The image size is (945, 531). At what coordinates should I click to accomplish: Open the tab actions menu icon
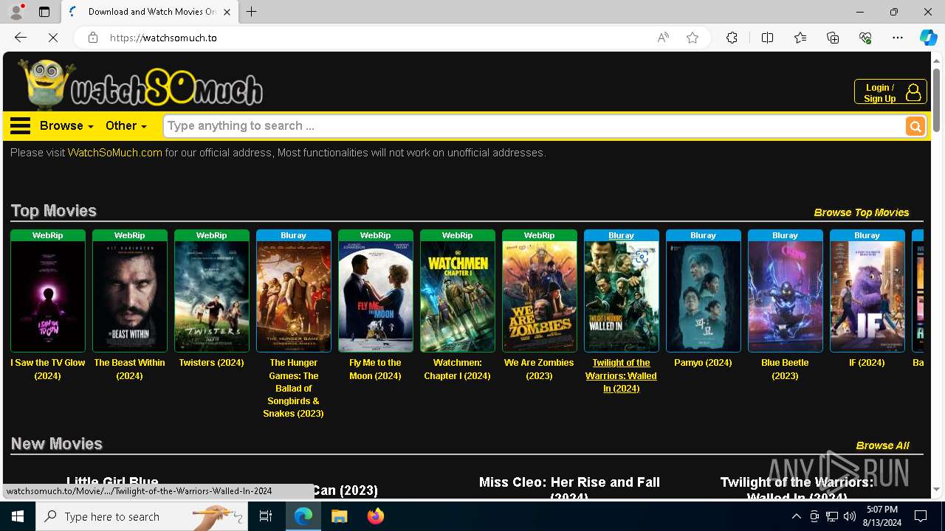tap(44, 12)
